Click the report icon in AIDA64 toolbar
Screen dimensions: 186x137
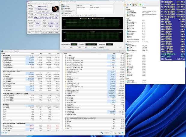[x=128, y=4]
